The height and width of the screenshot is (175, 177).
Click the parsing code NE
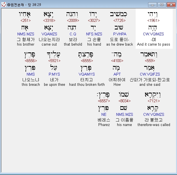click(104, 114)
